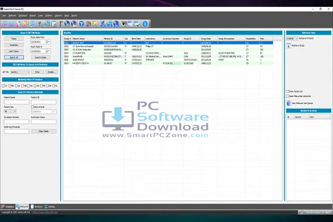Click the Retrieve Study icon
This screenshot has height=222, width=333.
click(x=289, y=46)
